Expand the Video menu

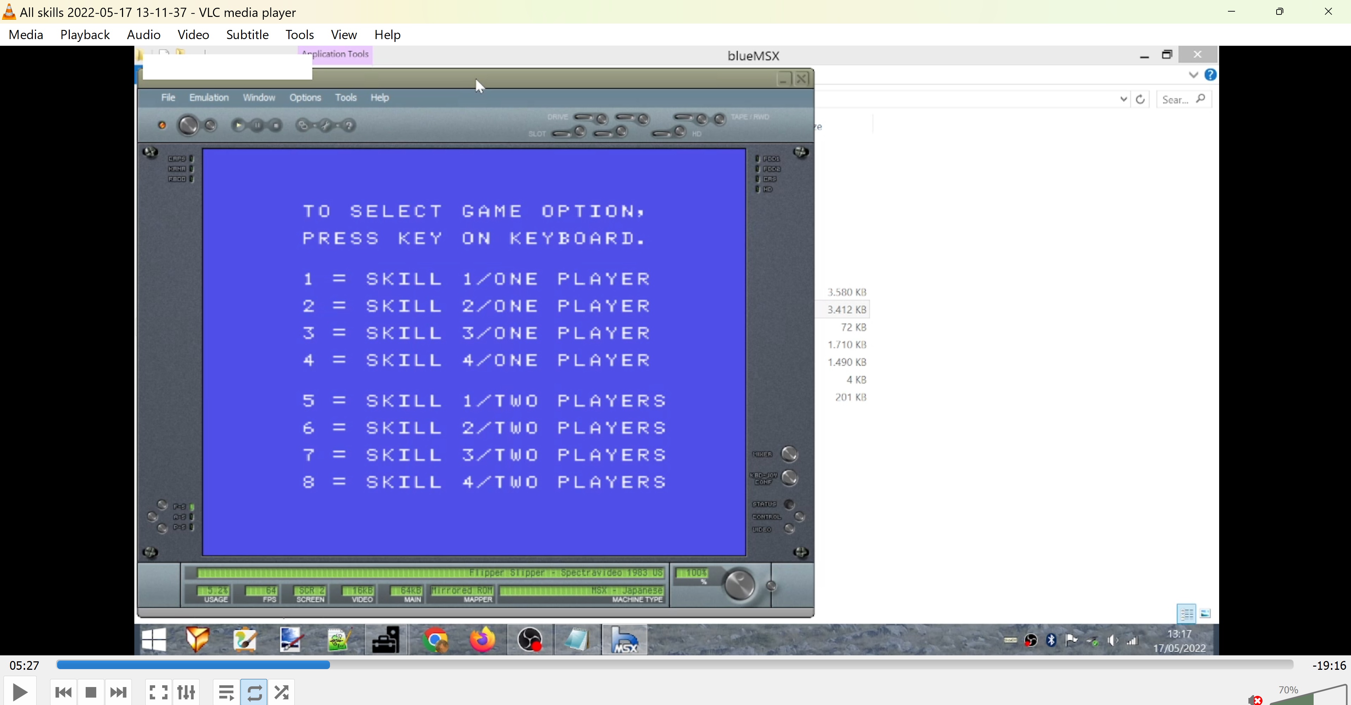193,35
